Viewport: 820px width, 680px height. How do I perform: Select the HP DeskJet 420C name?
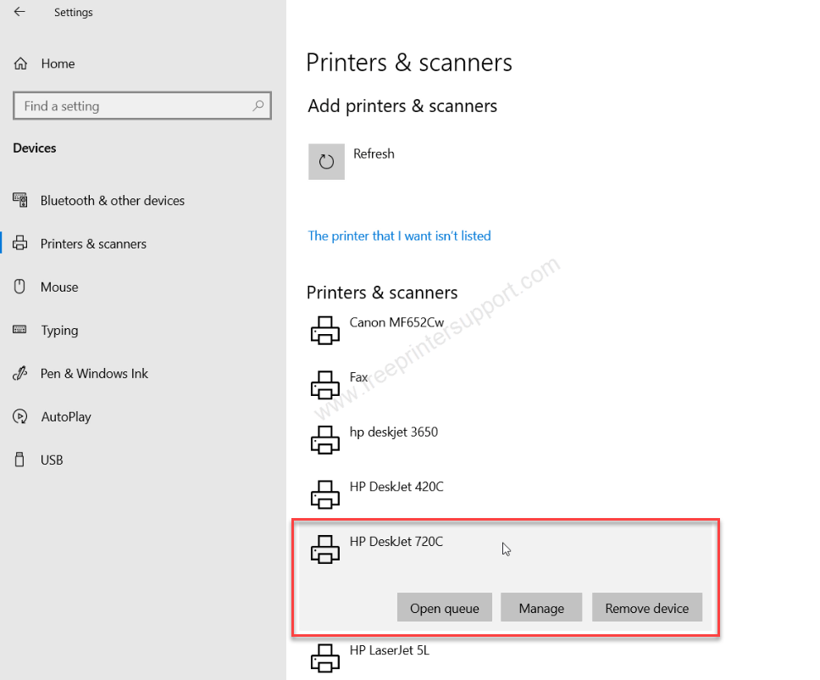(x=396, y=487)
